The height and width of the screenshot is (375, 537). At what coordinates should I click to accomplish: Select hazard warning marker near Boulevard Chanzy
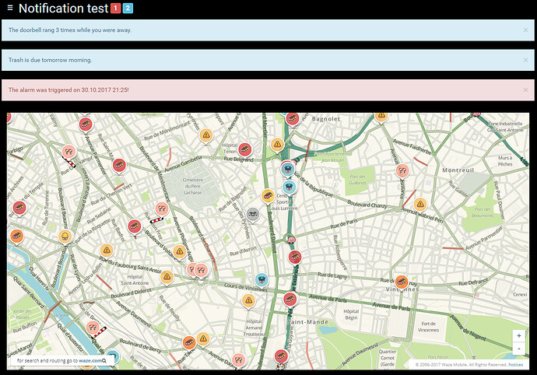pyautogui.click(x=420, y=204)
